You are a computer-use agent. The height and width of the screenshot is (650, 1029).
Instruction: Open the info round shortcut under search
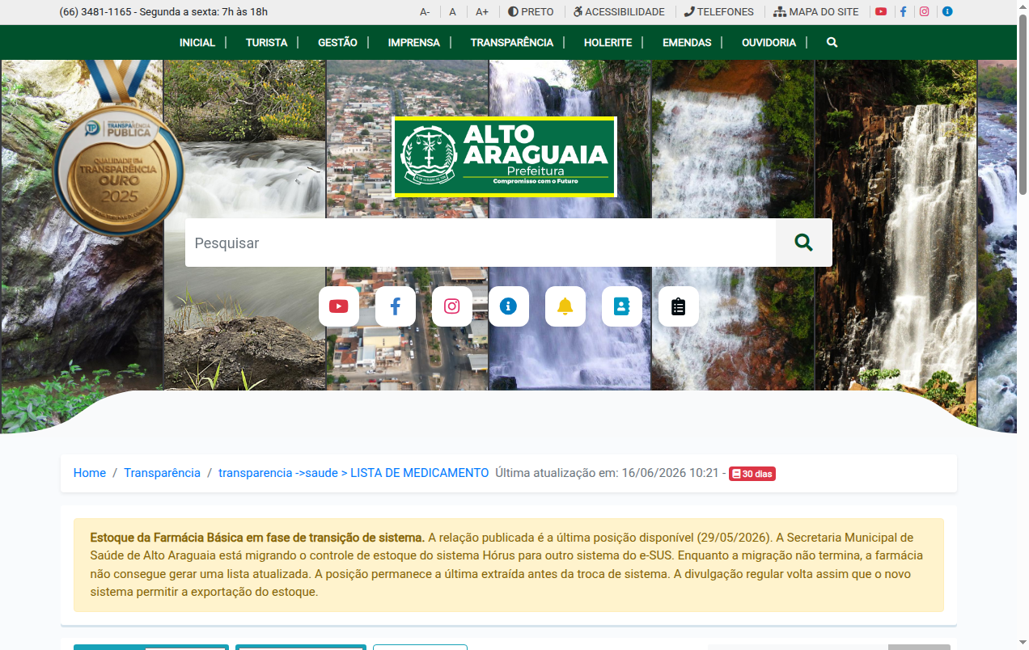click(x=509, y=306)
